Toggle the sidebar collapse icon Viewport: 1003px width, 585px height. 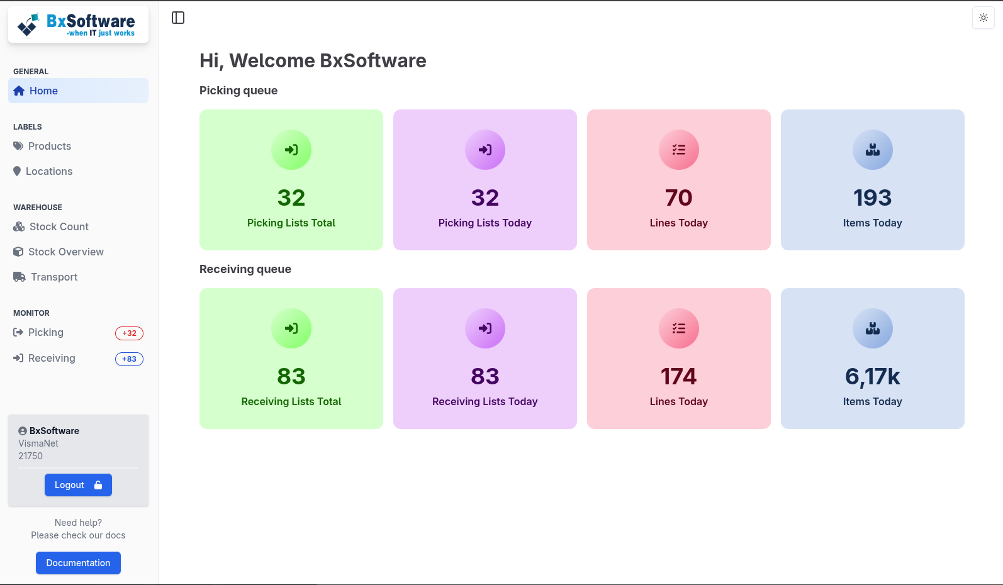[178, 18]
